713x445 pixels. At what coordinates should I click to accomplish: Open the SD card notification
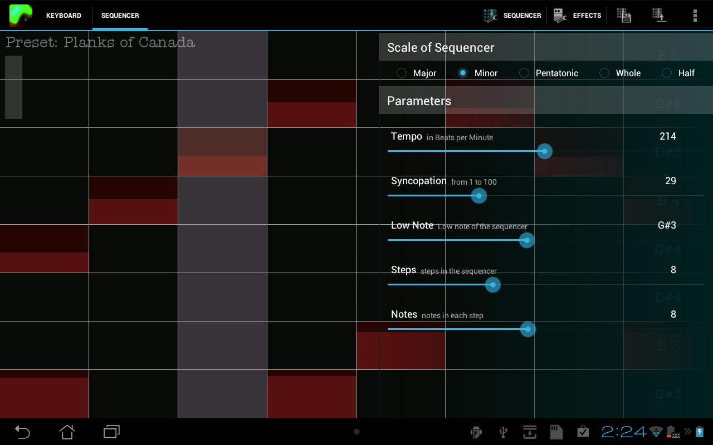(556, 432)
